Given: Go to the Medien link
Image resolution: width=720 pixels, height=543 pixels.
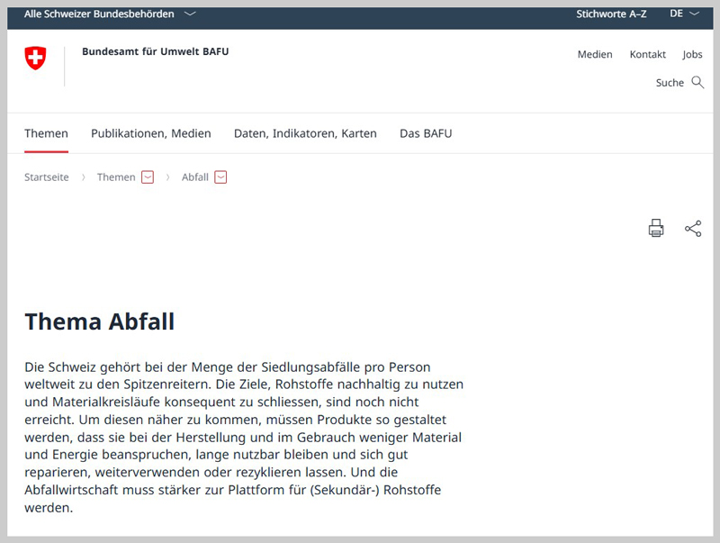Looking at the screenshot, I should (x=595, y=55).
